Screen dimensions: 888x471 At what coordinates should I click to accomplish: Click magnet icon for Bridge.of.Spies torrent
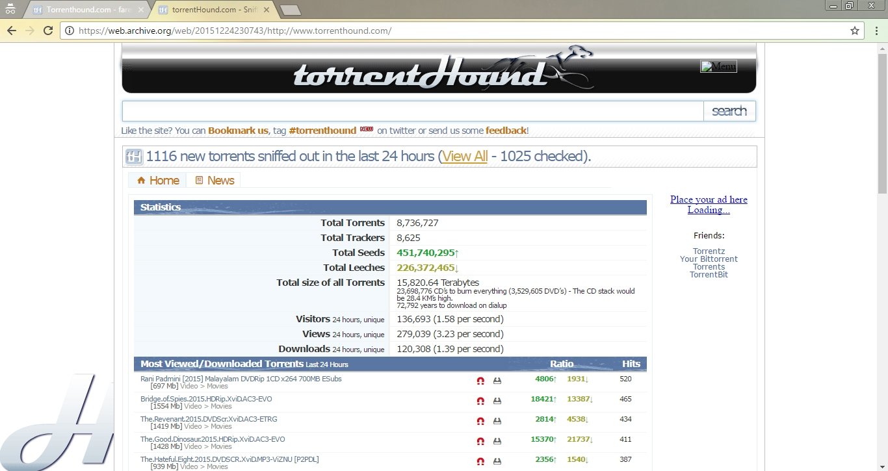click(x=480, y=401)
